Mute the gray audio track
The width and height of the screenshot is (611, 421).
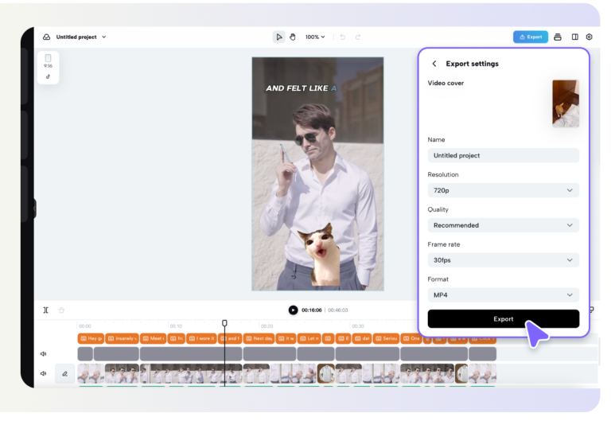coord(44,354)
